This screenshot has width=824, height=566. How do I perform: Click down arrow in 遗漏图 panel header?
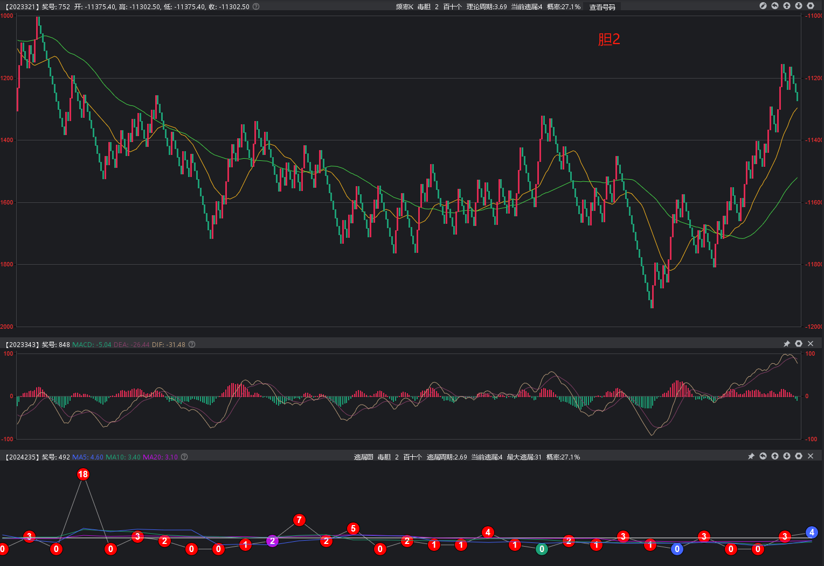pyautogui.click(x=787, y=456)
